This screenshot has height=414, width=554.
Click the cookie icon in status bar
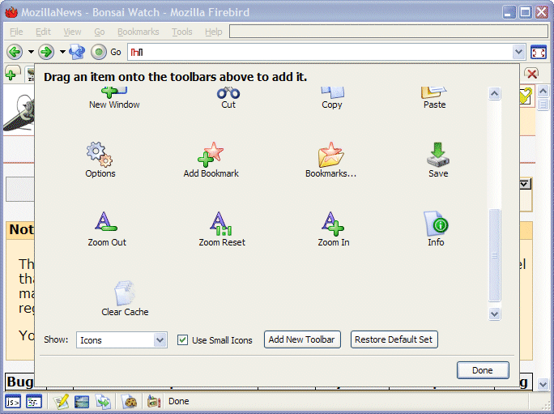click(130, 401)
